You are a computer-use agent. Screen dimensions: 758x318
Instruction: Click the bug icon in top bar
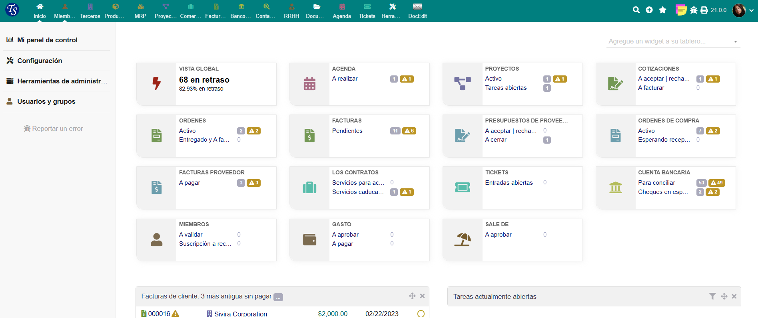point(694,10)
